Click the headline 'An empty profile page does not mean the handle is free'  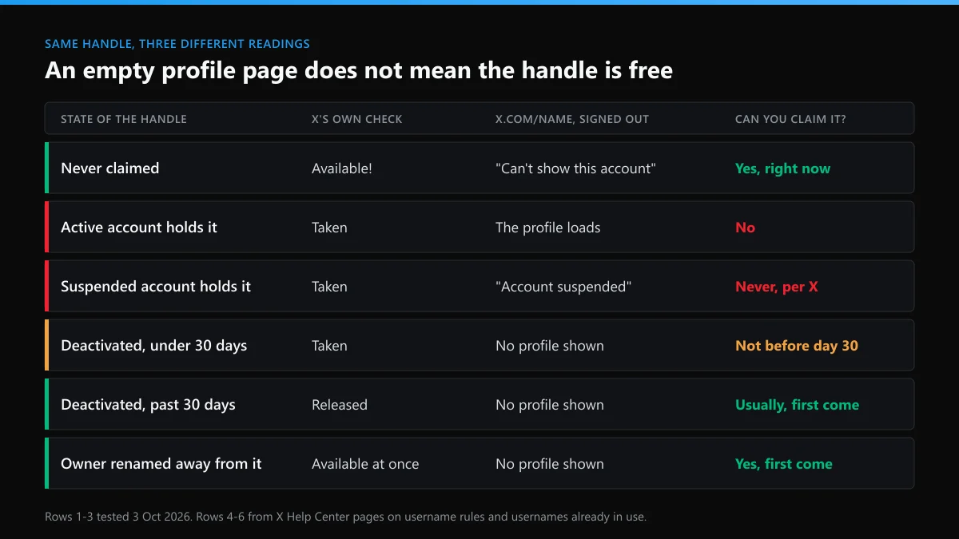coord(359,70)
